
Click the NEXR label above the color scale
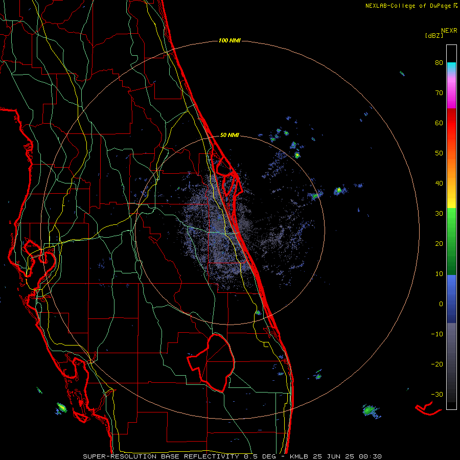pyautogui.click(x=449, y=31)
